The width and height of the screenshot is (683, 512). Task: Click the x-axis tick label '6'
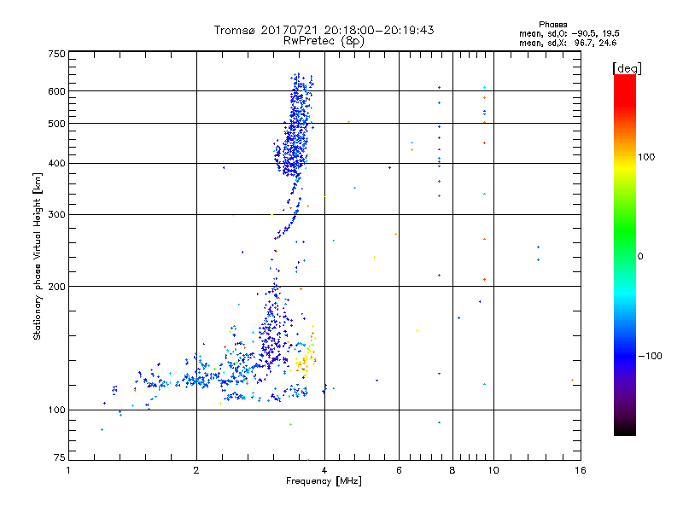(399, 470)
